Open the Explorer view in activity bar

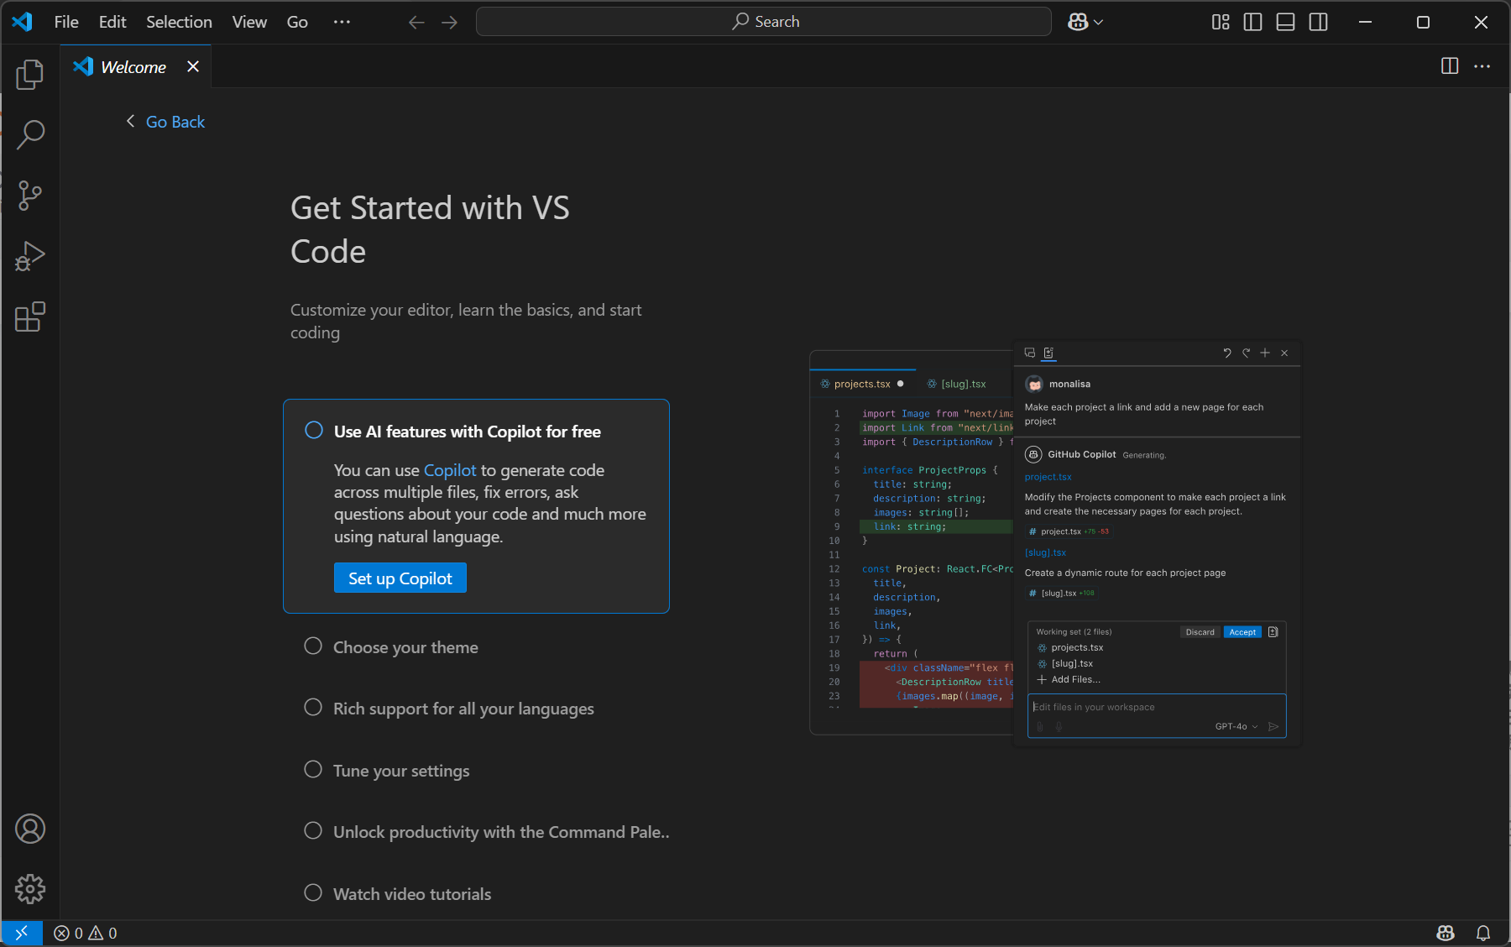(x=30, y=74)
